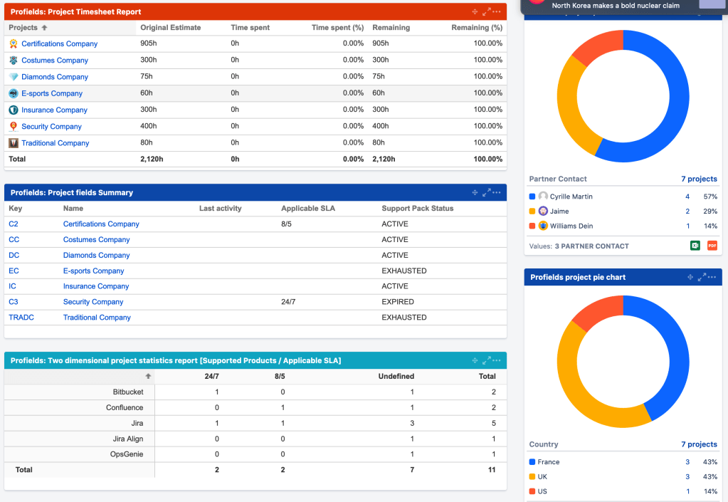Open E-sports Company link in Timesheet Report
This screenshot has width=728, height=502.
click(52, 93)
